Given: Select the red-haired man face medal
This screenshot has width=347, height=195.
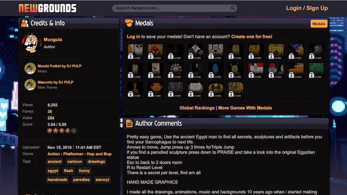Looking at the screenshot, I should (x=155, y=89).
